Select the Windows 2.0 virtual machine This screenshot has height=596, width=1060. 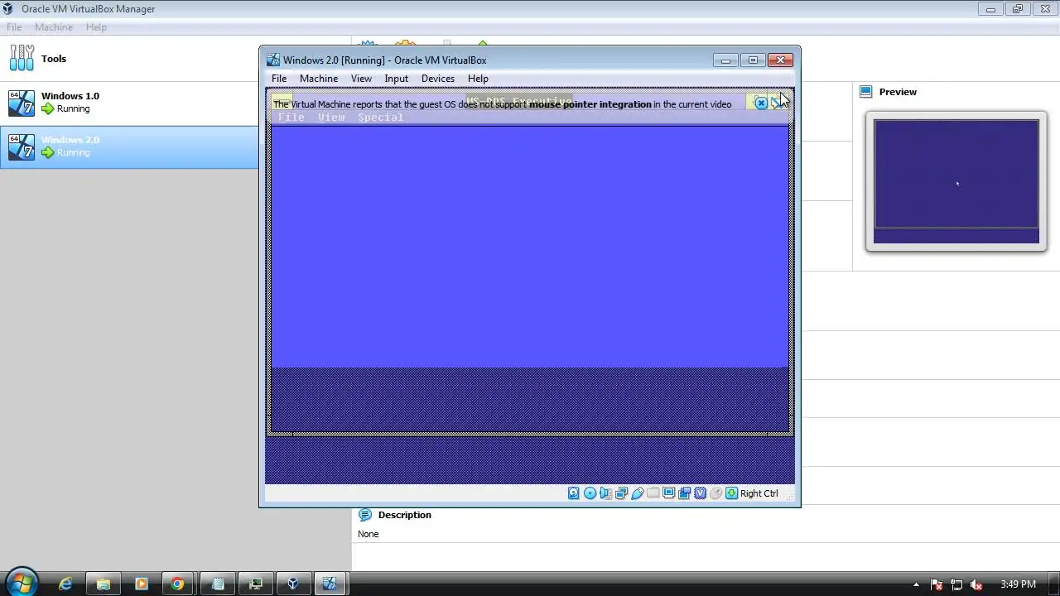pyautogui.click(x=129, y=147)
